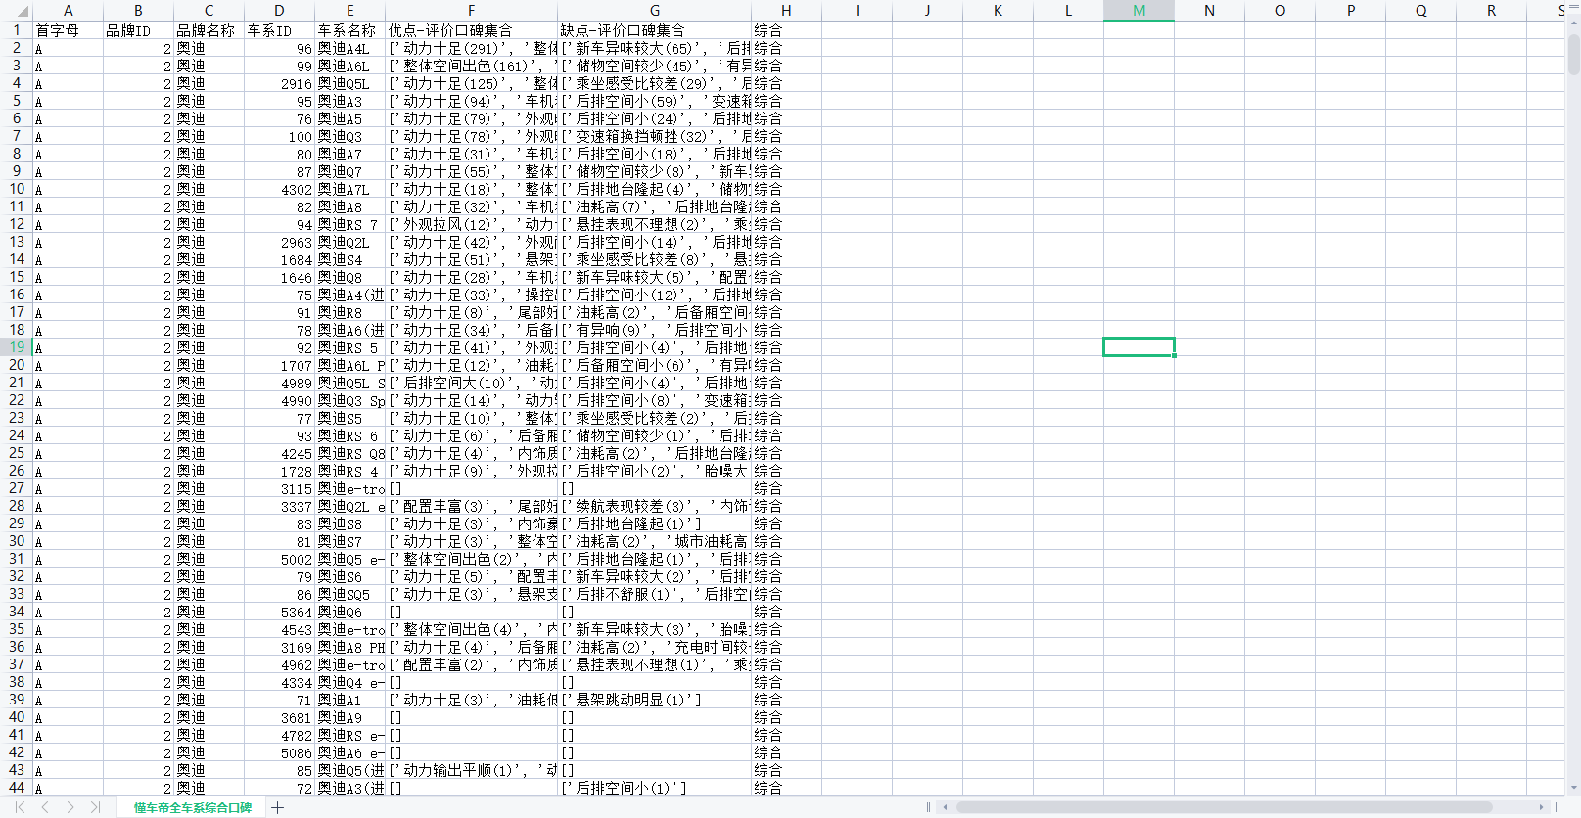This screenshot has height=818, width=1581.
Task: Click the vertical scrollbar down arrow
Action: (1573, 787)
